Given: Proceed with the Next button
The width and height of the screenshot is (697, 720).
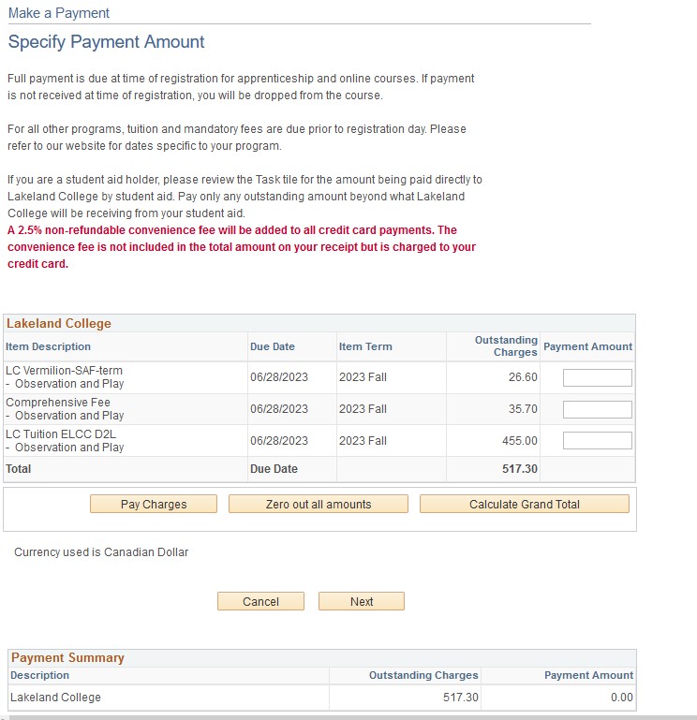Looking at the screenshot, I should tap(362, 601).
